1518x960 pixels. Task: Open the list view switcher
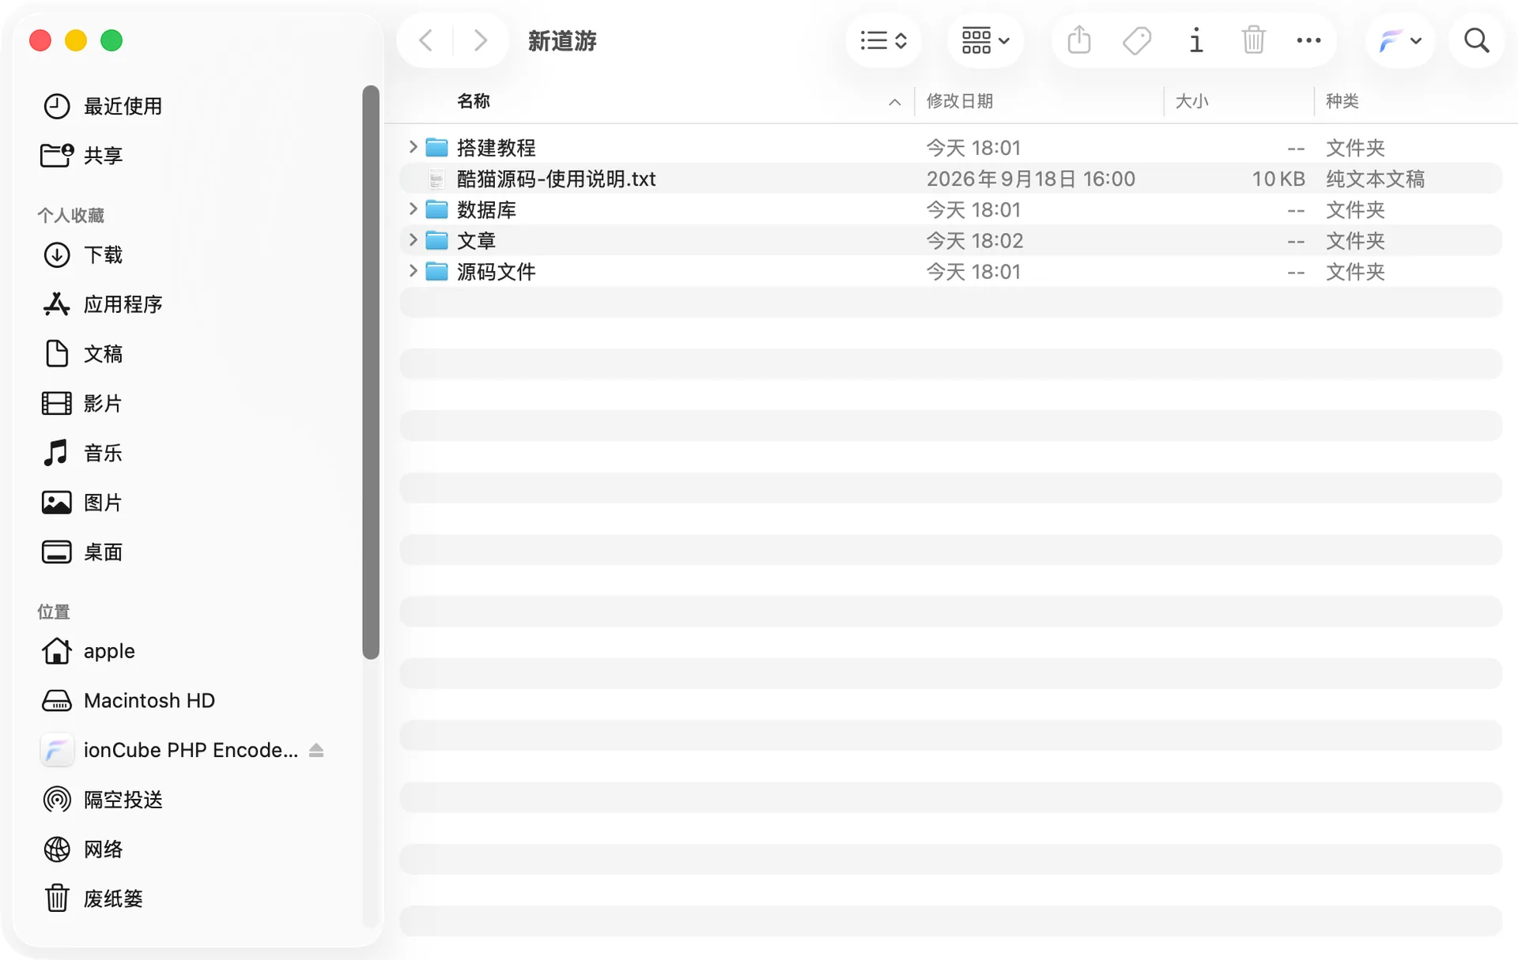point(883,40)
